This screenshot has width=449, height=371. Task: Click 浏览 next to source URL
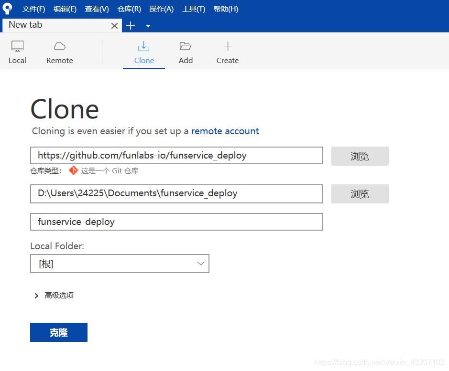pos(360,156)
